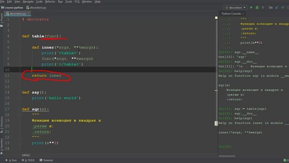Screen dimensions: 289x163
Task: Click print('</table>') on line 9
Action: pyautogui.click(x=62, y=64)
